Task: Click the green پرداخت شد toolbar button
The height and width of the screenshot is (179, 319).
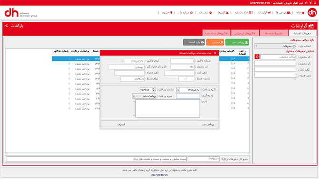Action: [237, 42]
